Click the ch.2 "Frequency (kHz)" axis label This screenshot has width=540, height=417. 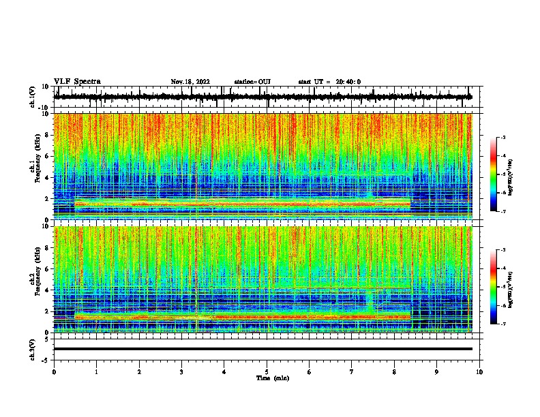37,271
